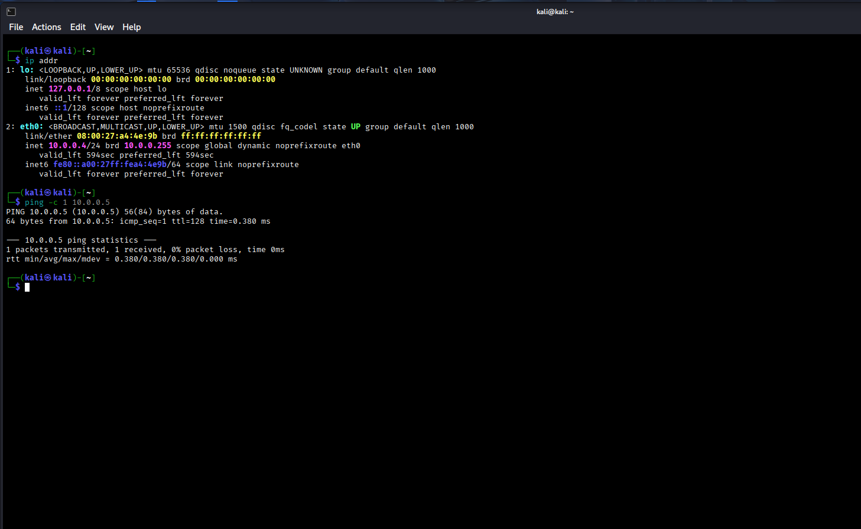Viewport: 861px width, 529px height.
Task: Click the 127.0.0.1 loopback address
Action: [70, 89]
